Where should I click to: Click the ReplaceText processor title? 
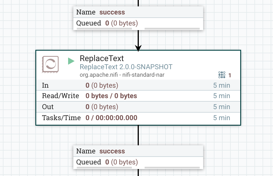tap(101, 58)
